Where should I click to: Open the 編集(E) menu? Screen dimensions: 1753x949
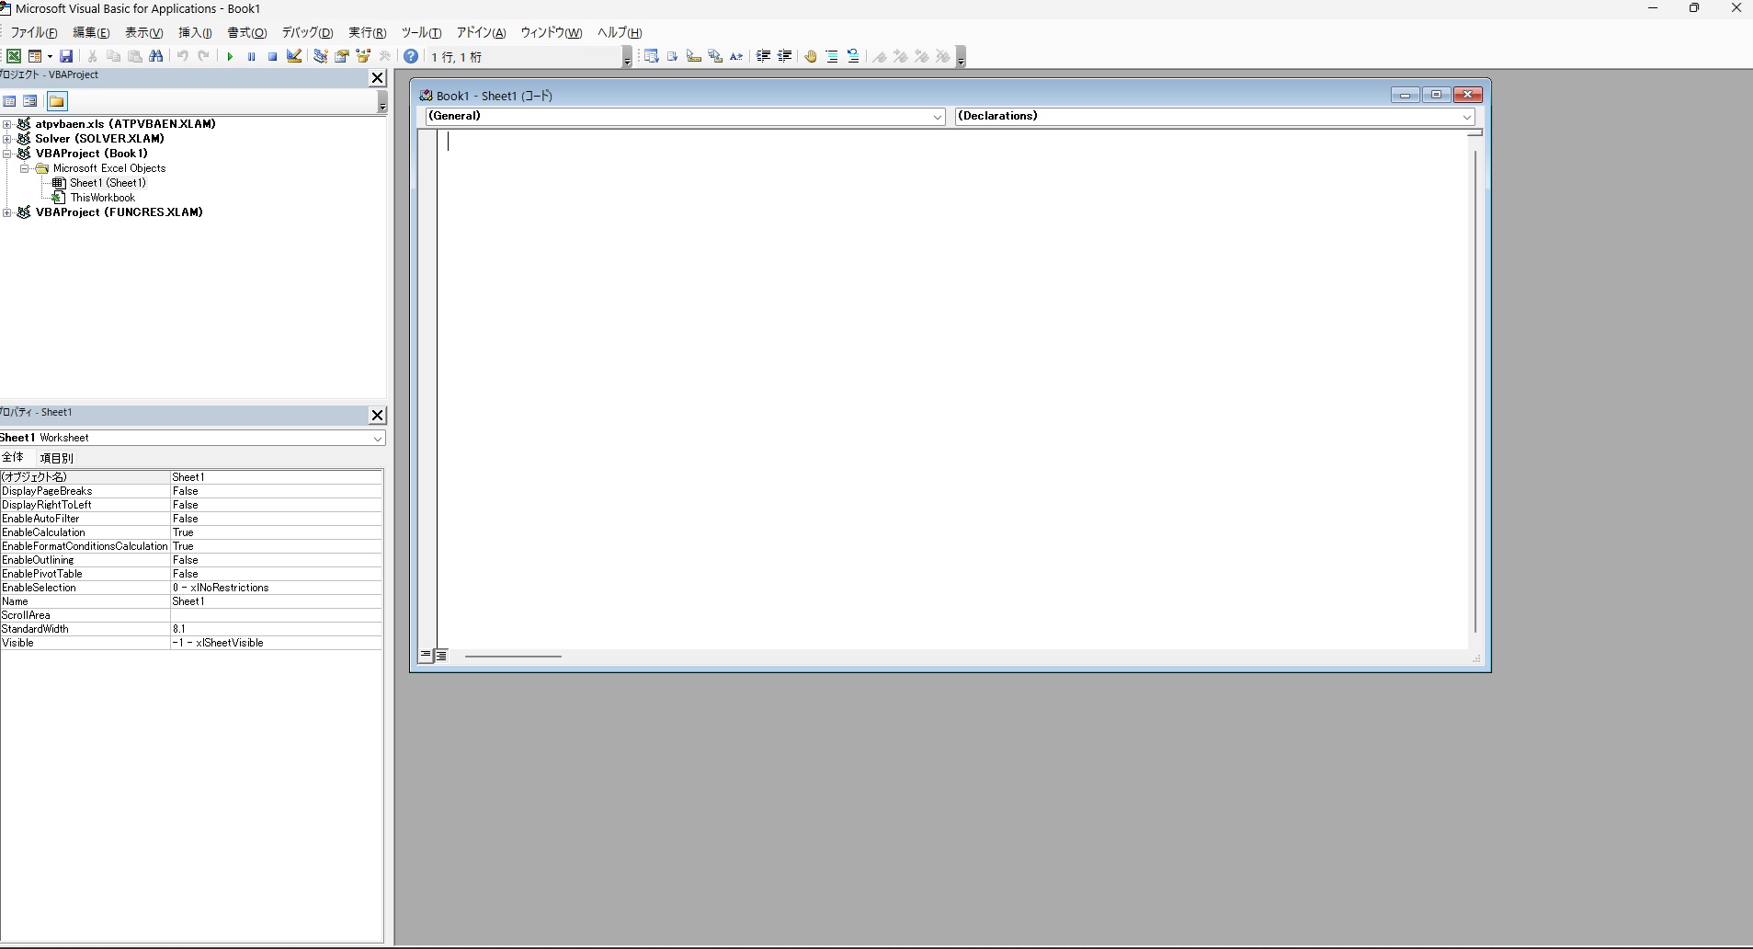pyautogui.click(x=91, y=32)
